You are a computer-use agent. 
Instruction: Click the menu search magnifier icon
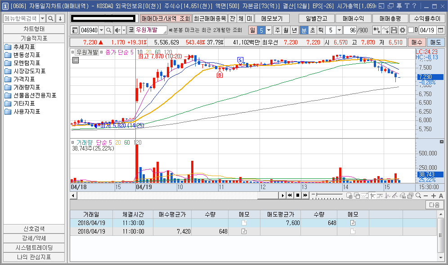(50, 18)
